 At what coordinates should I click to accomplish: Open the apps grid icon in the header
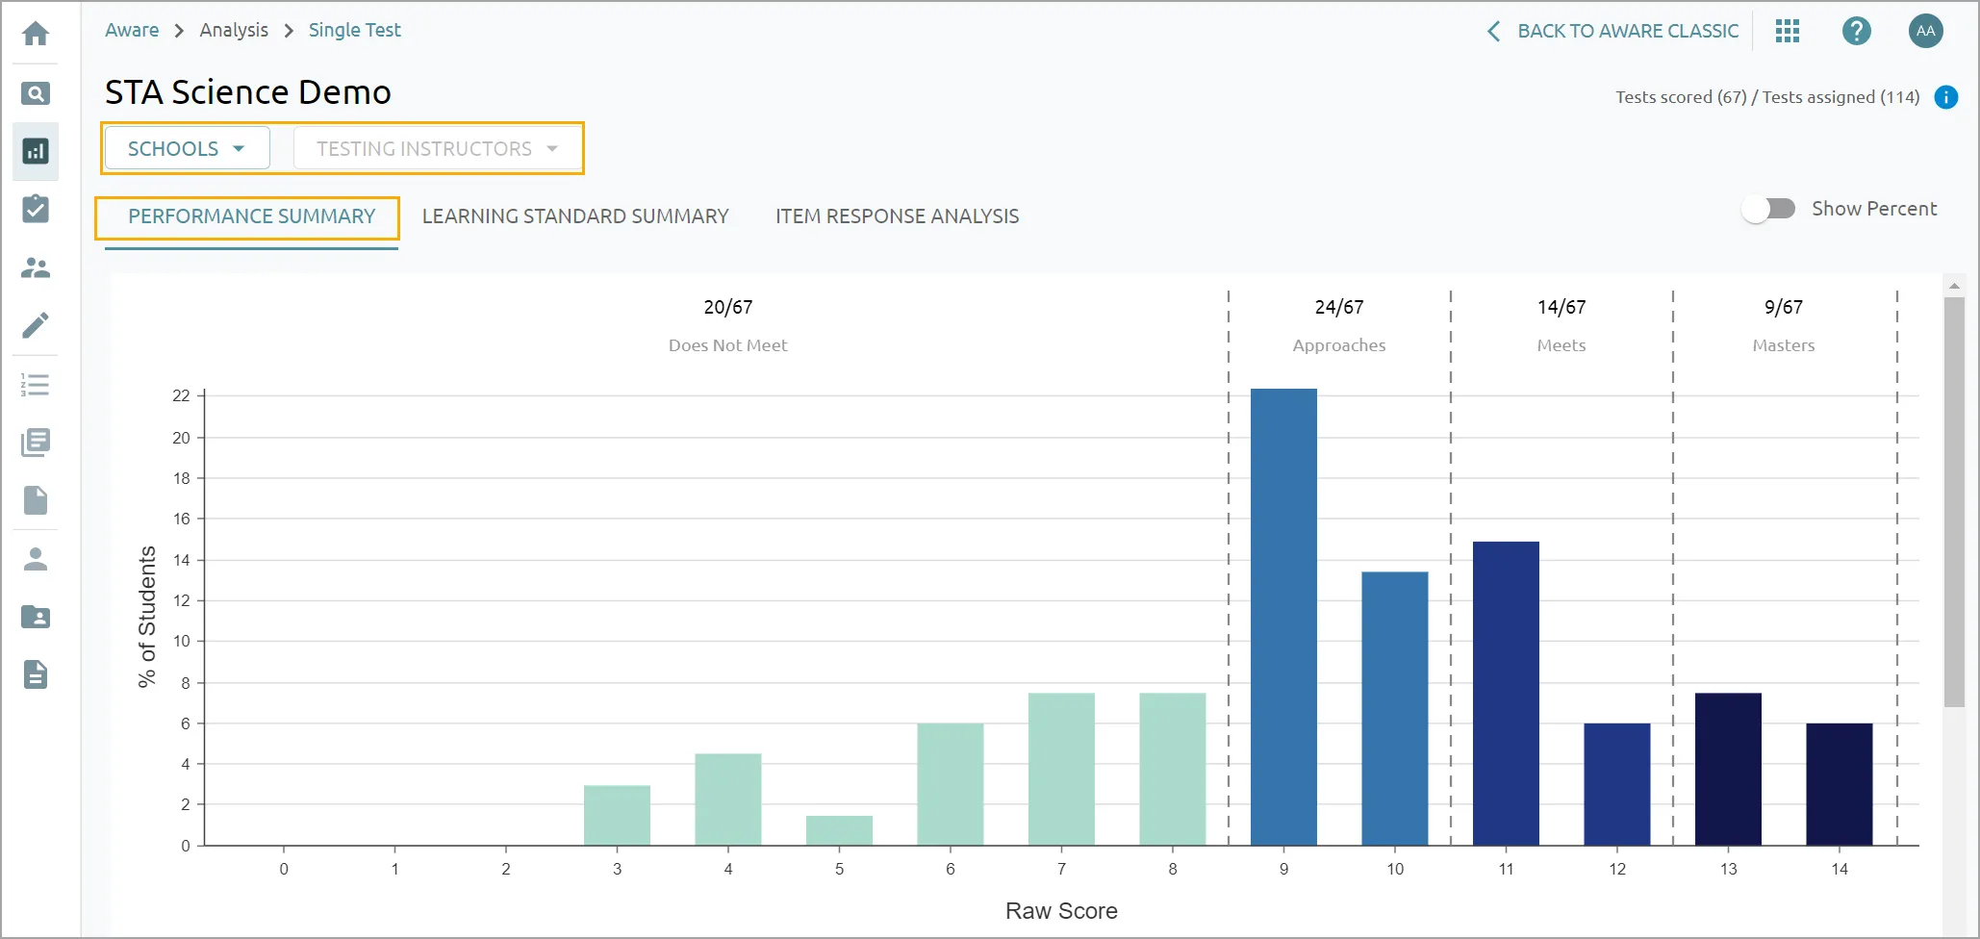[x=1788, y=31]
